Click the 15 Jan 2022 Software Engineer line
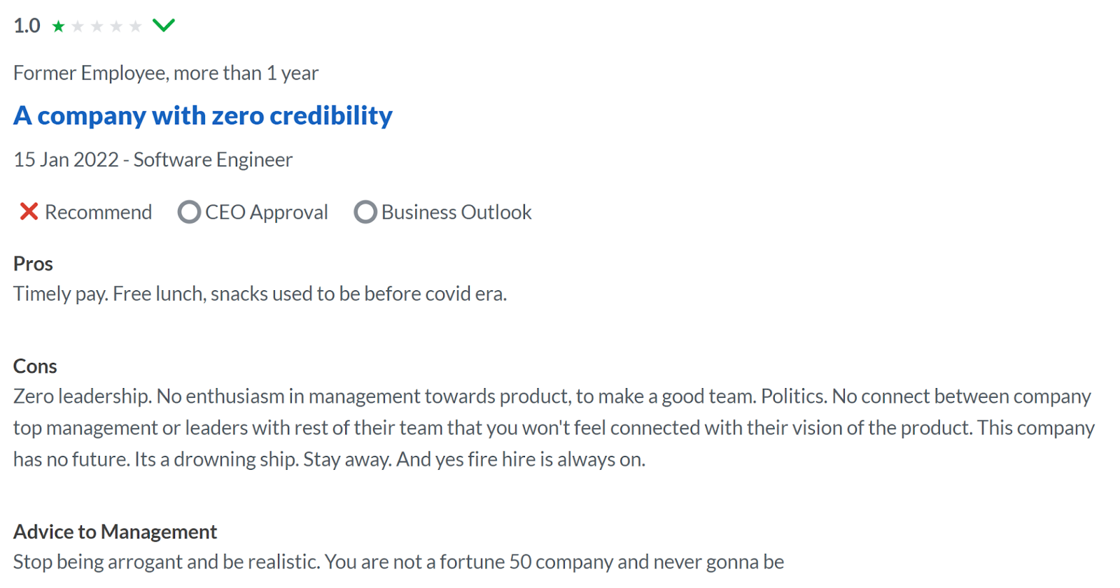Viewport: 1120px width, 588px height. pos(153,159)
